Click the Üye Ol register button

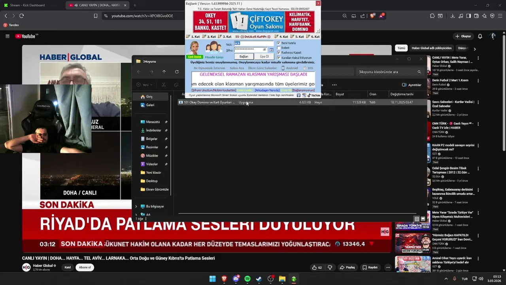264,57
